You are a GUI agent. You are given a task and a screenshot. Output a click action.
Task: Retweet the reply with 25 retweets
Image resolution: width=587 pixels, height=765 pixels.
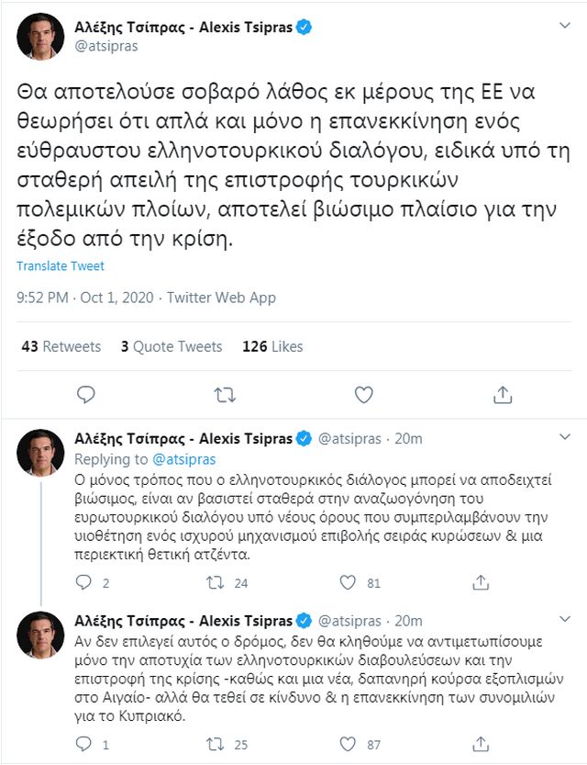[x=216, y=744]
